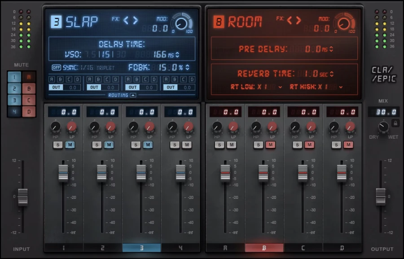Click the S button on reverb channel strip D
The height and width of the screenshot is (259, 404).
(x=336, y=145)
